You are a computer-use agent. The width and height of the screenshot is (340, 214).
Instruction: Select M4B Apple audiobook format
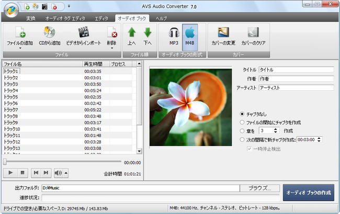point(190,37)
